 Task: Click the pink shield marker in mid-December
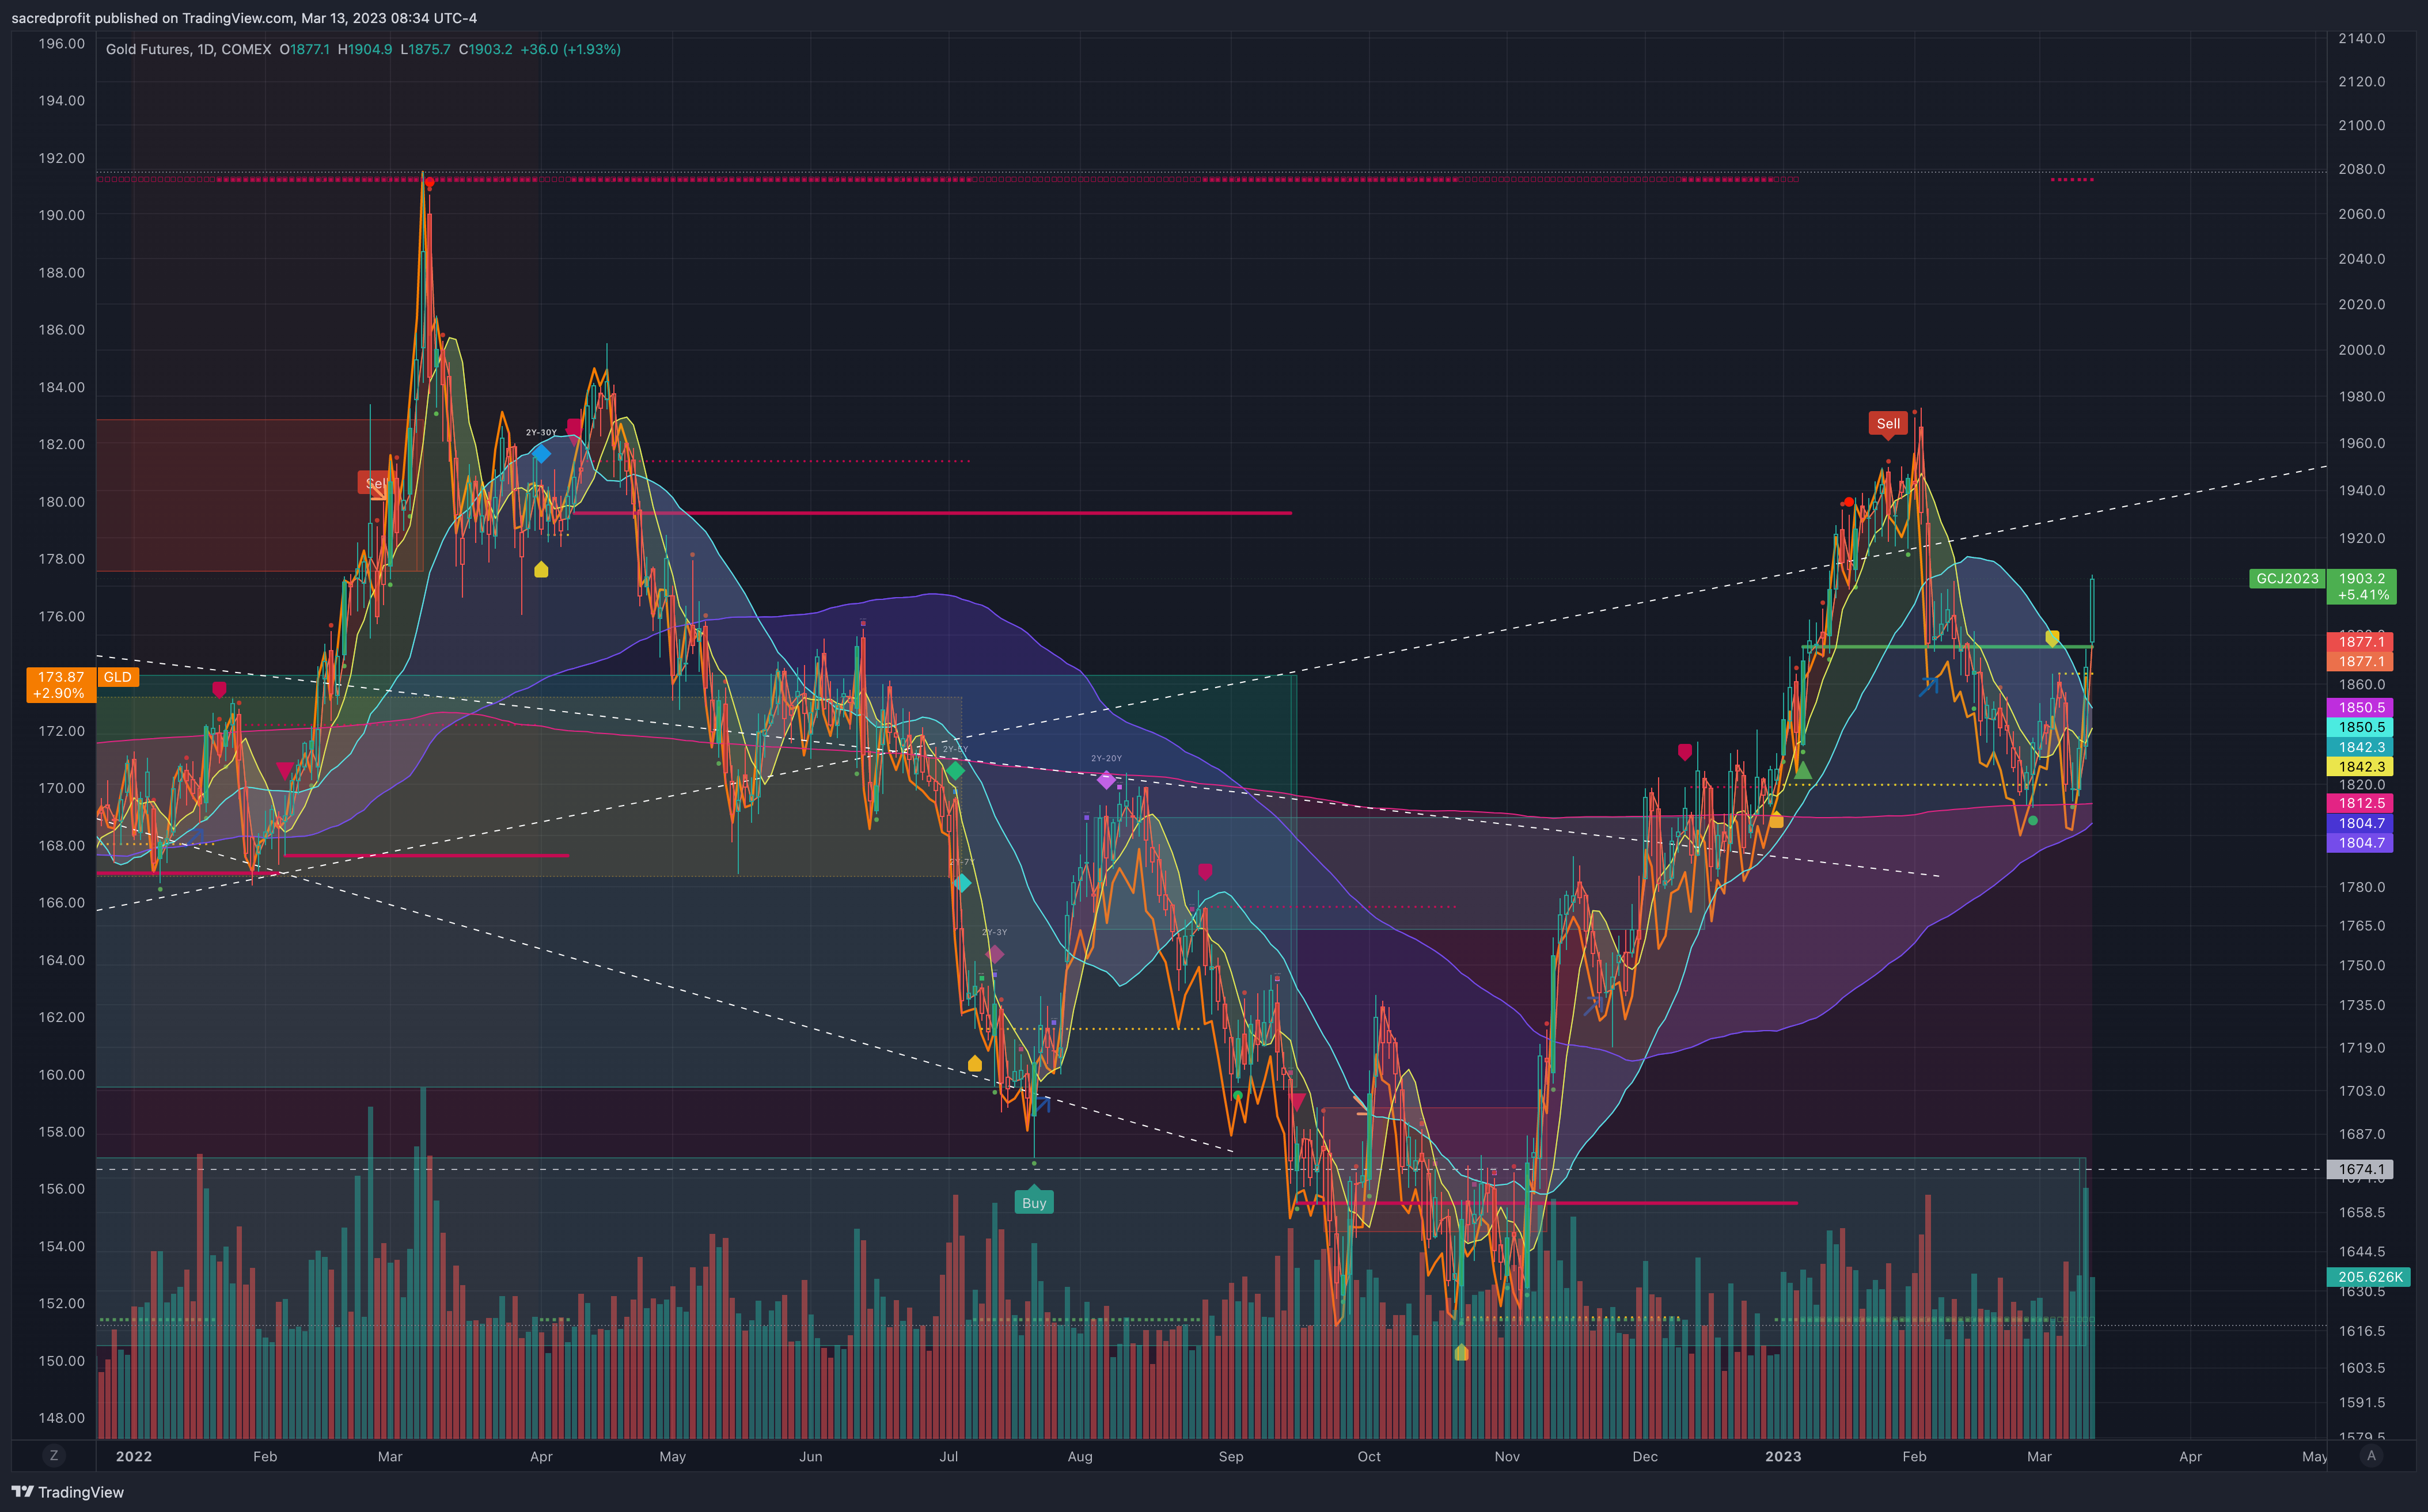coord(1685,751)
